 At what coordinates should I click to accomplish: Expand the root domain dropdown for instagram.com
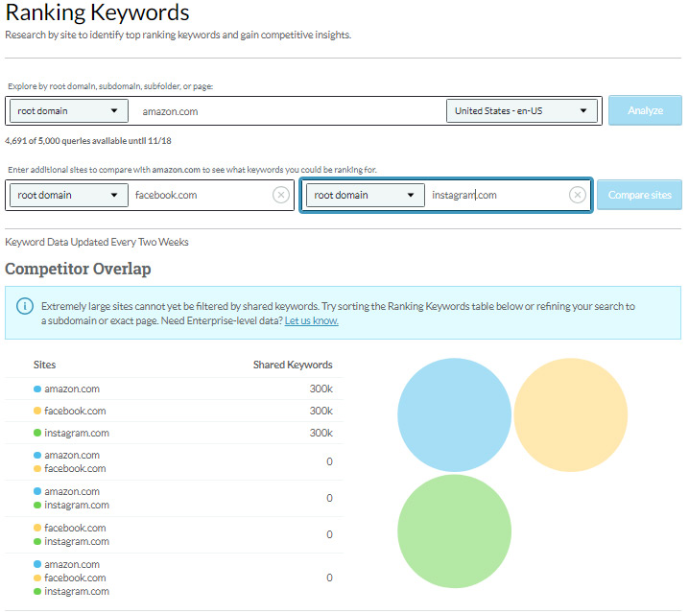pos(366,195)
